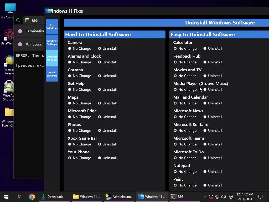Click settings gear in system tray
This screenshot has height=202, width=269.
tap(231, 197)
